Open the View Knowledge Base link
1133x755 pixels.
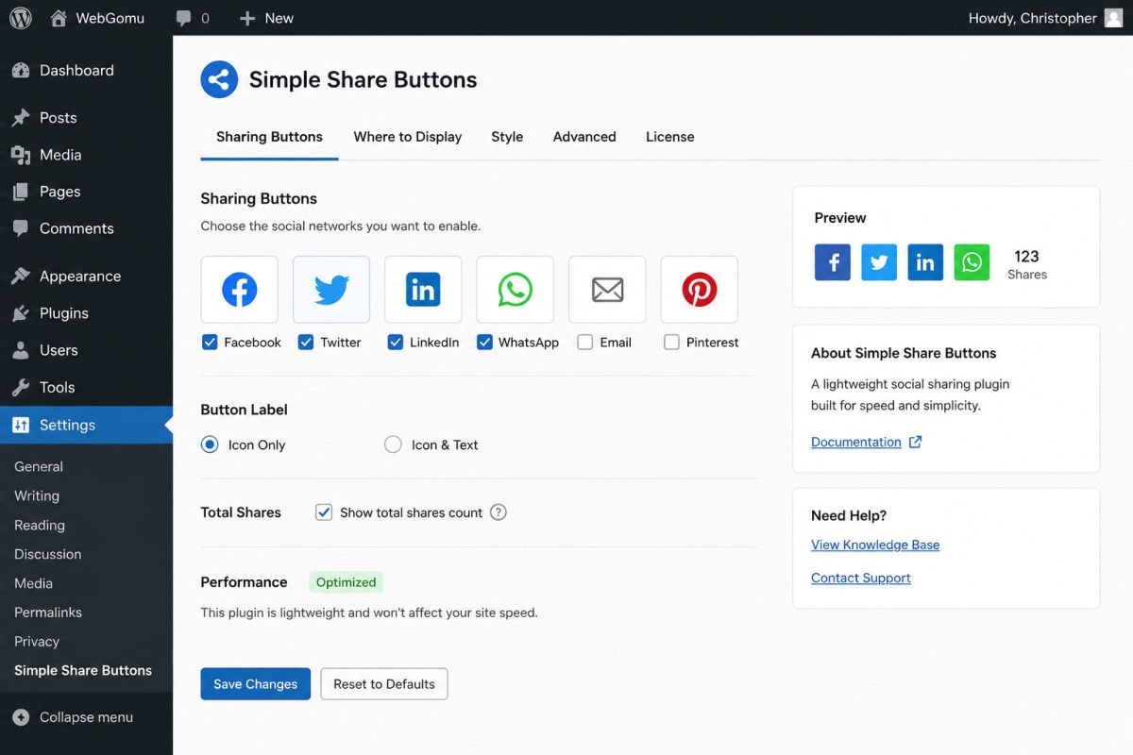[x=875, y=545]
